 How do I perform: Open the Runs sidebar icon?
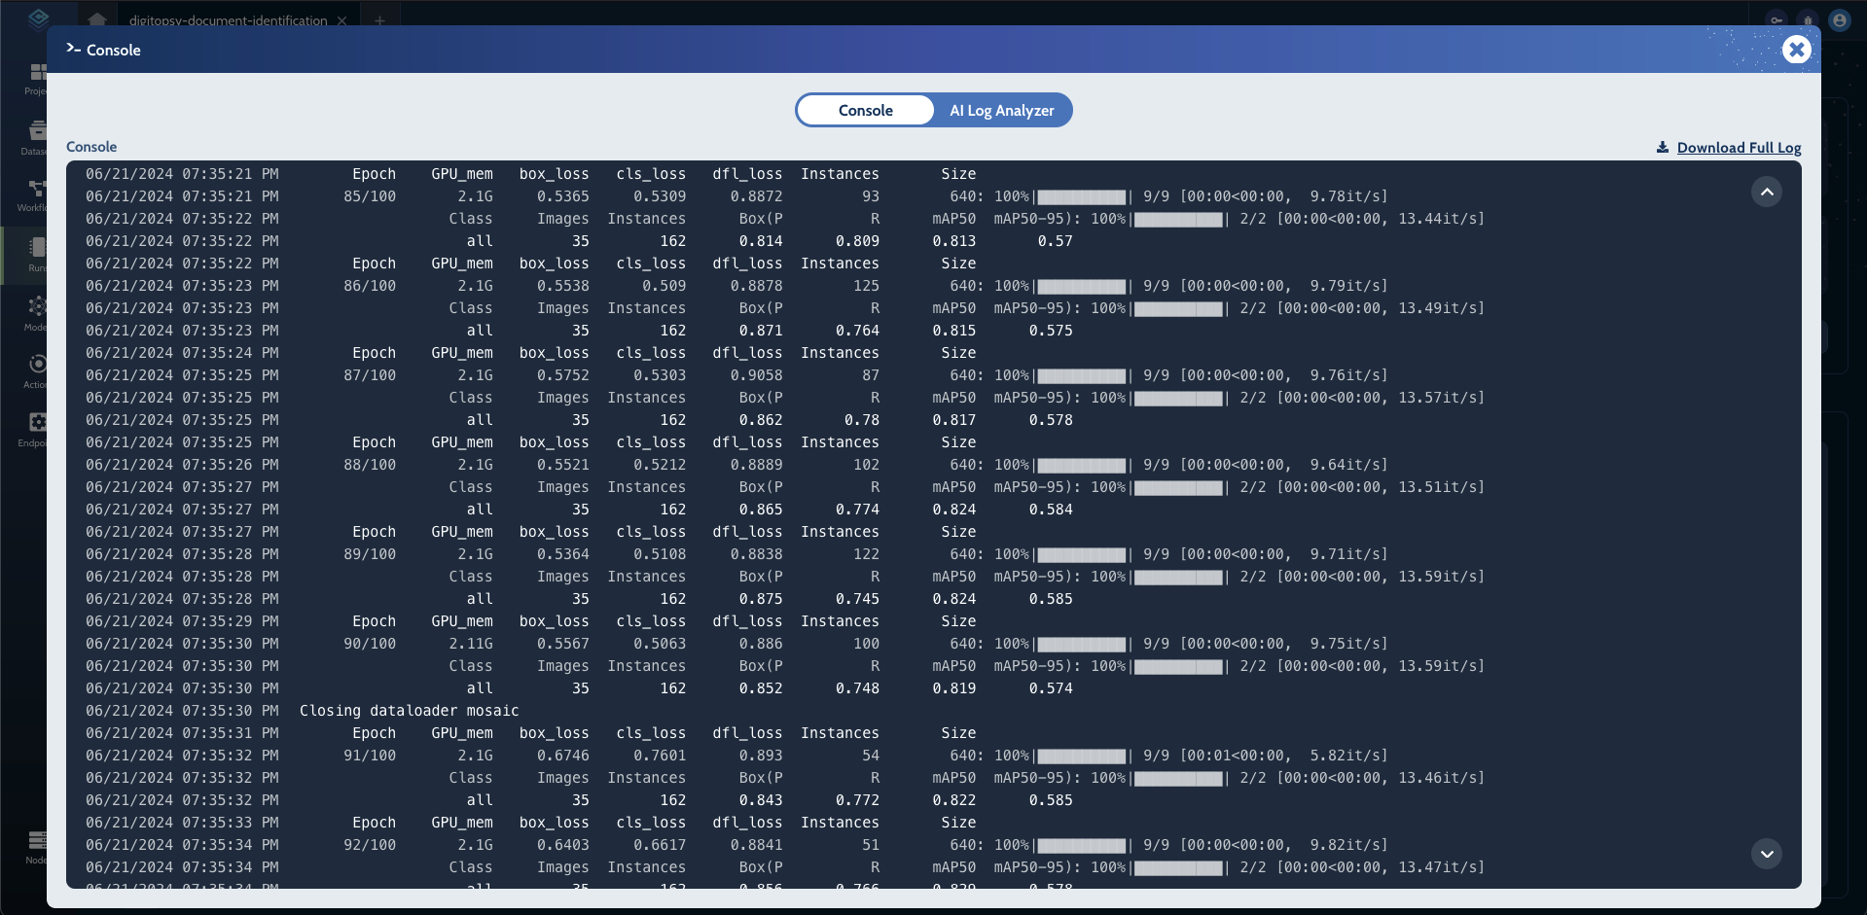point(37,251)
